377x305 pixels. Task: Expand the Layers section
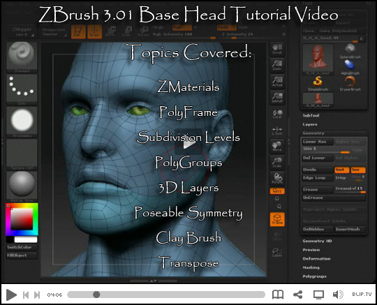click(x=310, y=124)
